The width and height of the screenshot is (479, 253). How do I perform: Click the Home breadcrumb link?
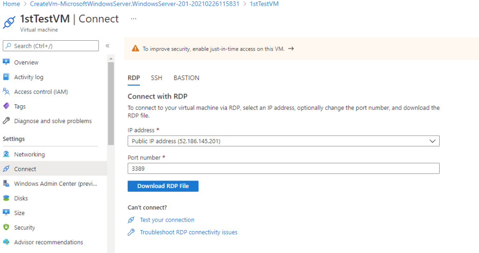[11, 4]
